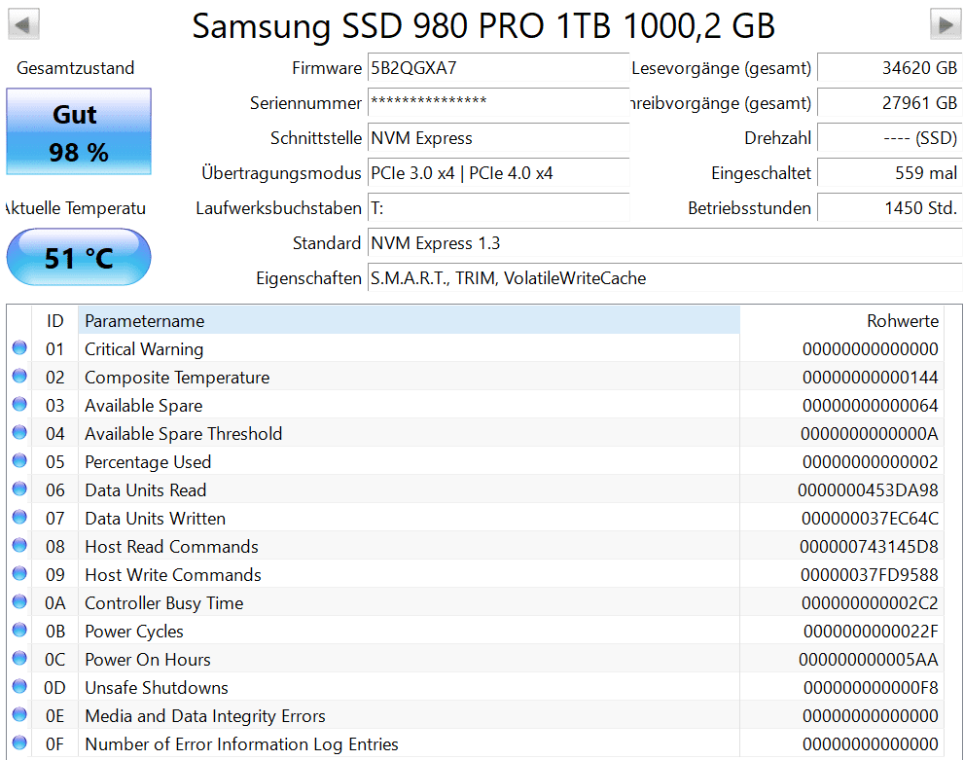
Task: Click raw value 0000000000000A
Action: [870, 434]
